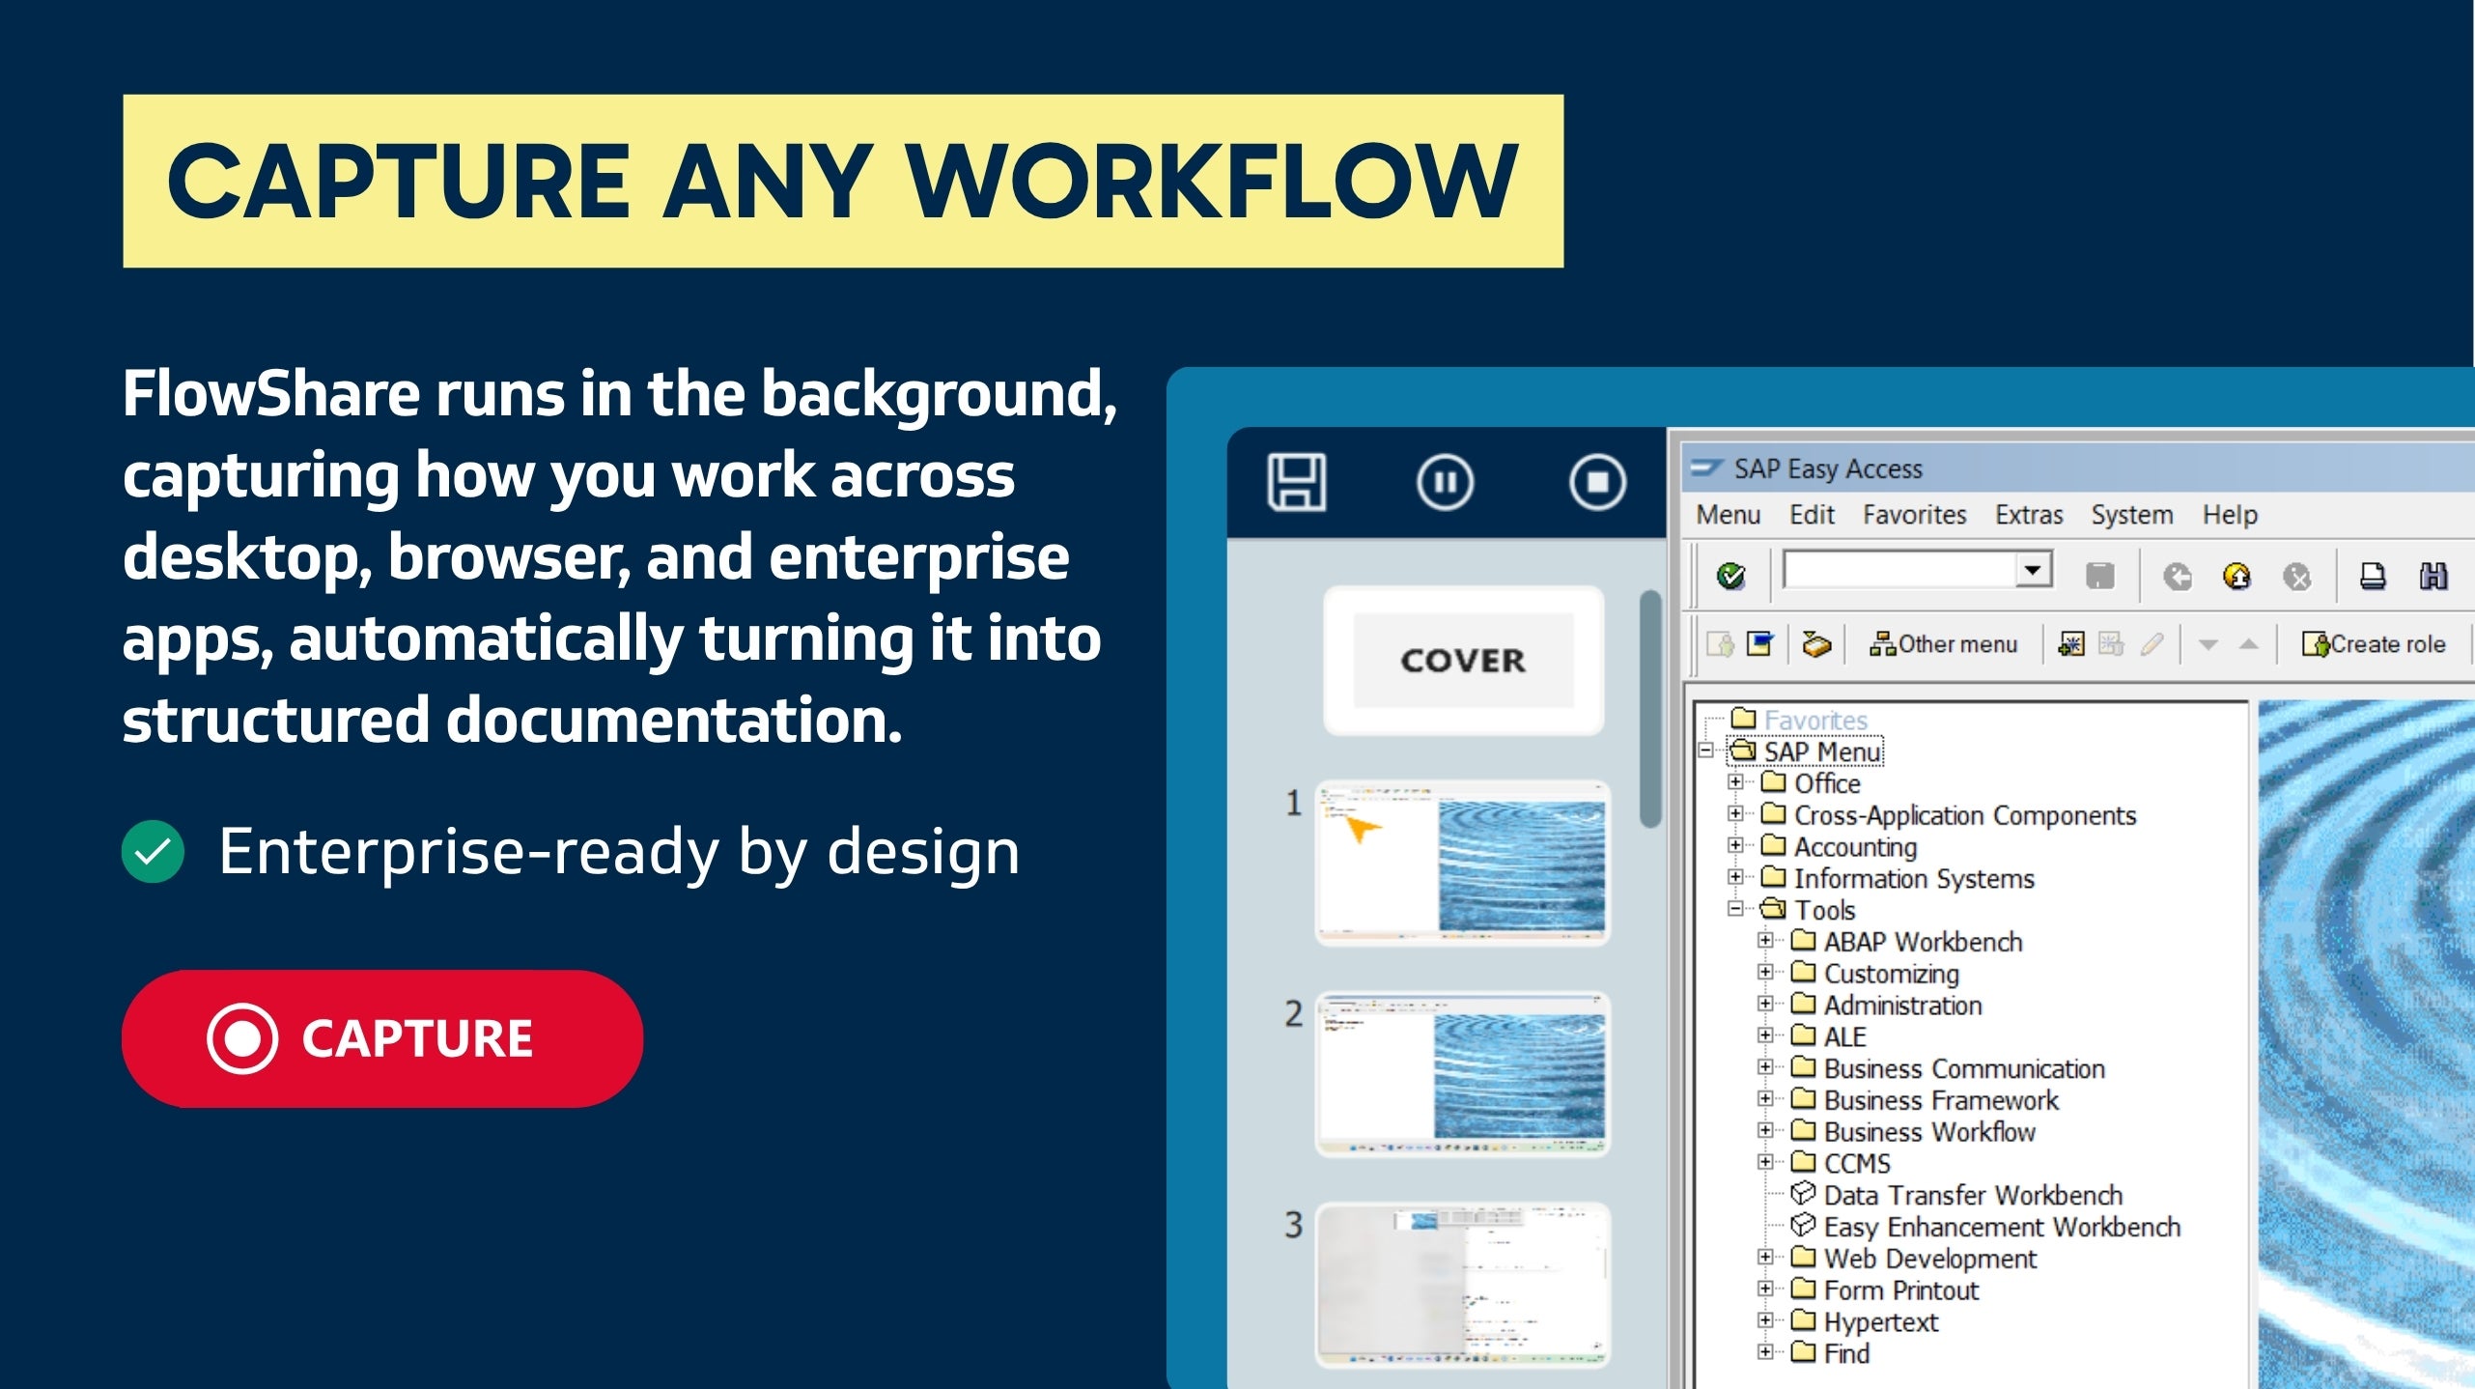The height and width of the screenshot is (1389, 2475).
Task: Click the Other menu button
Action: click(1943, 644)
